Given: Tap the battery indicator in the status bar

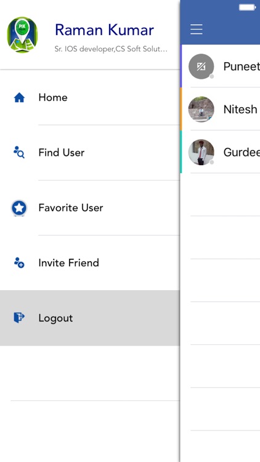Looking at the screenshot, I should [247, 7].
